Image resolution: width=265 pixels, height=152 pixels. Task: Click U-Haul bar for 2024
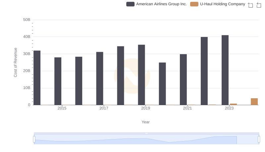(x=254, y=102)
